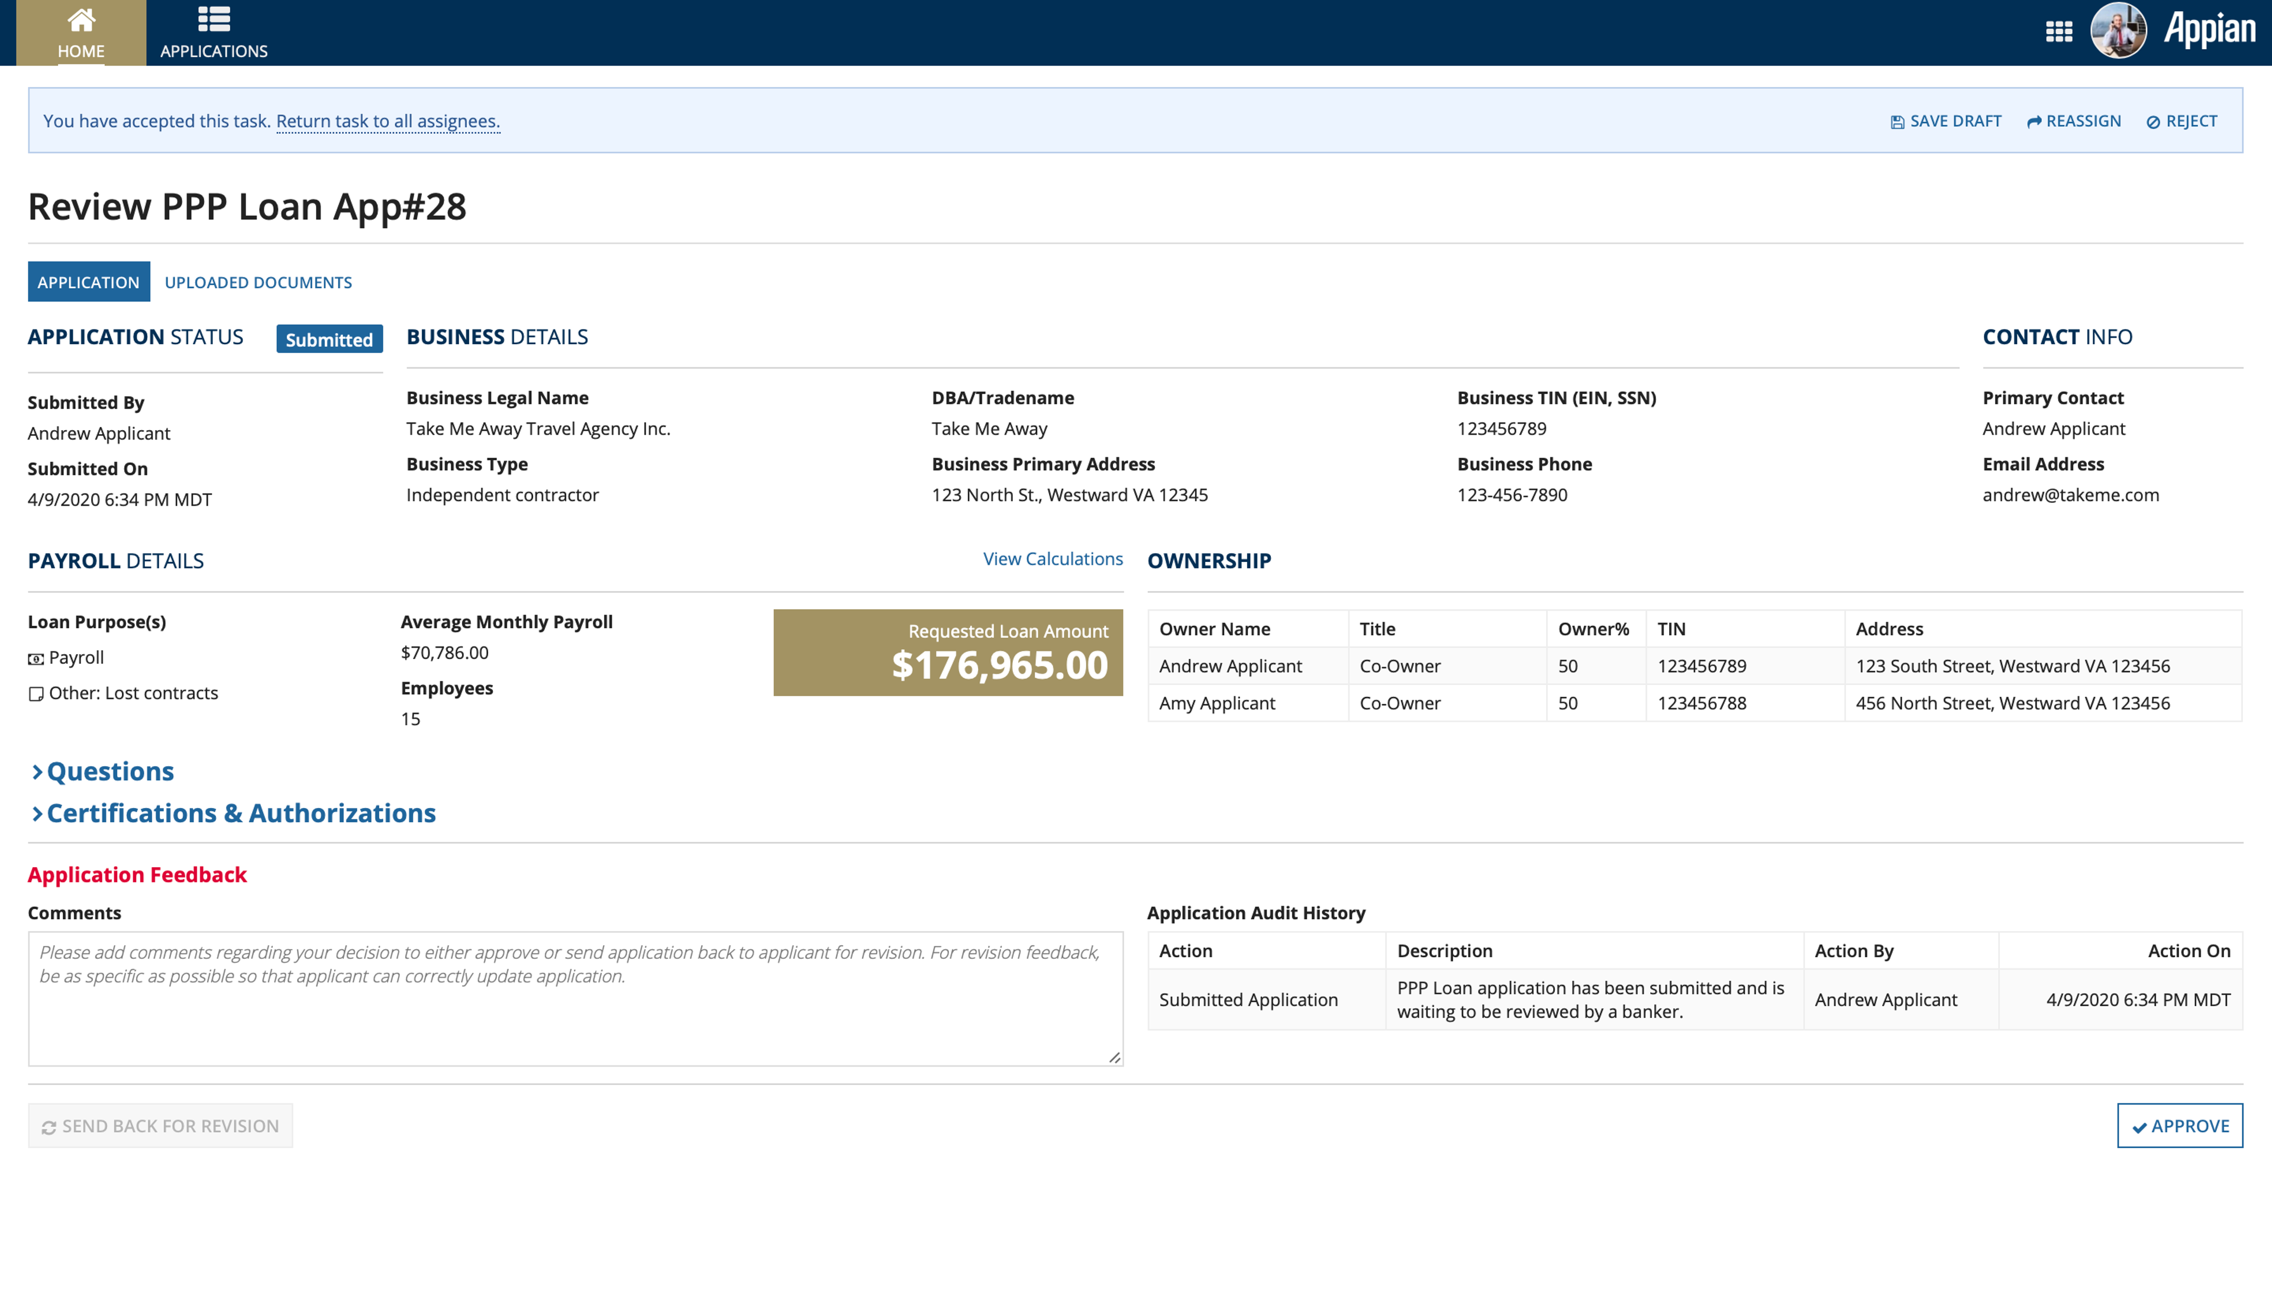Click Take Me Away Travel Agency Inc. name
This screenshot has height=1315, width=2272.
[x=538, y=429]
